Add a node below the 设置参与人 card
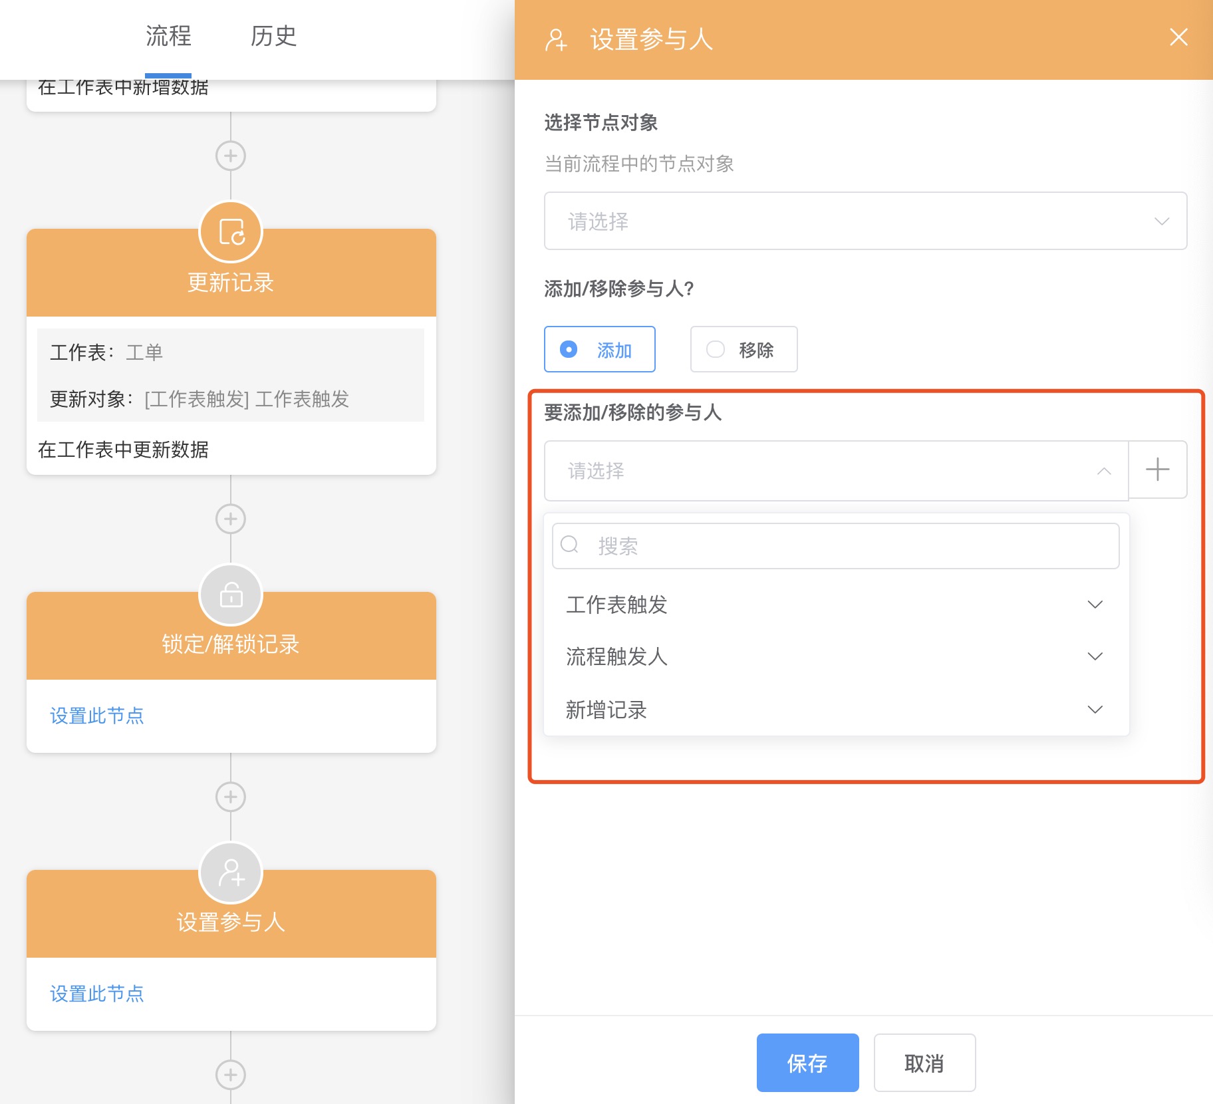The height and width of the screenshot is (1104, 1213). (231, 1075)
